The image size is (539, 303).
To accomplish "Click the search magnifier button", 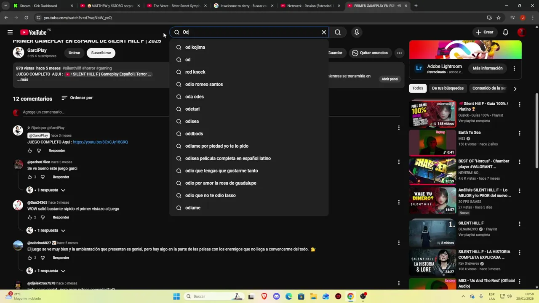I will click(338, 32).
